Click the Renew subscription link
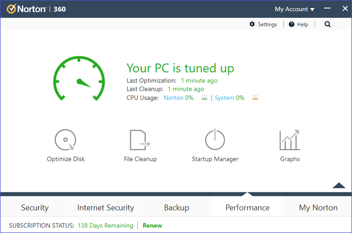The height and width of the screenshot is (233, 352). coord(152,225)
